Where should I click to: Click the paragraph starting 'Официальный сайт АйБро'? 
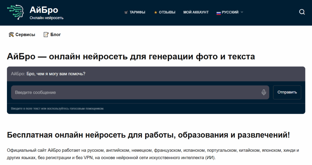point(153,154)
